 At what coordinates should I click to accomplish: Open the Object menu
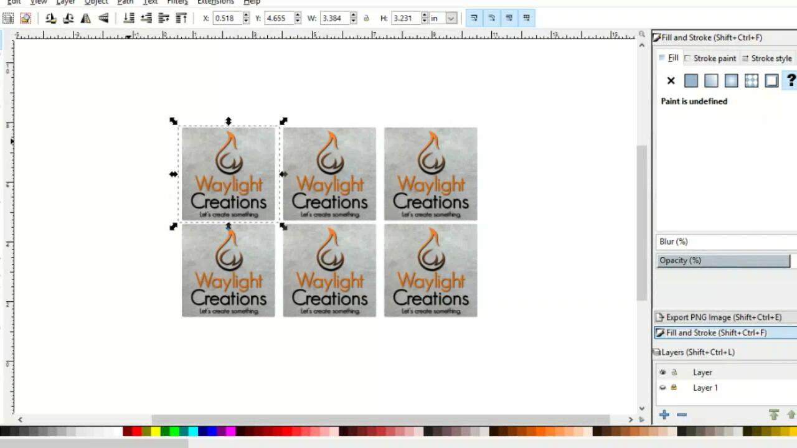(x=96, y=2)
